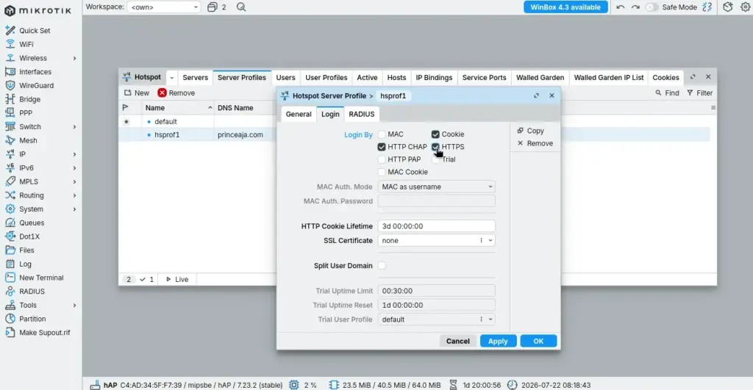Open the User Profiles tab
Viewport: 753px width, 390px height.
tap(326, 77)
